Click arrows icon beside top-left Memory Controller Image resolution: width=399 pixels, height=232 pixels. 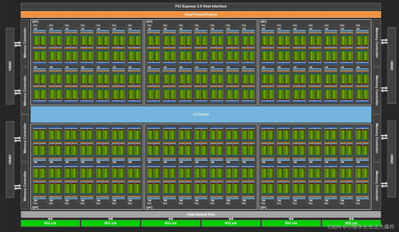(18, 44)
